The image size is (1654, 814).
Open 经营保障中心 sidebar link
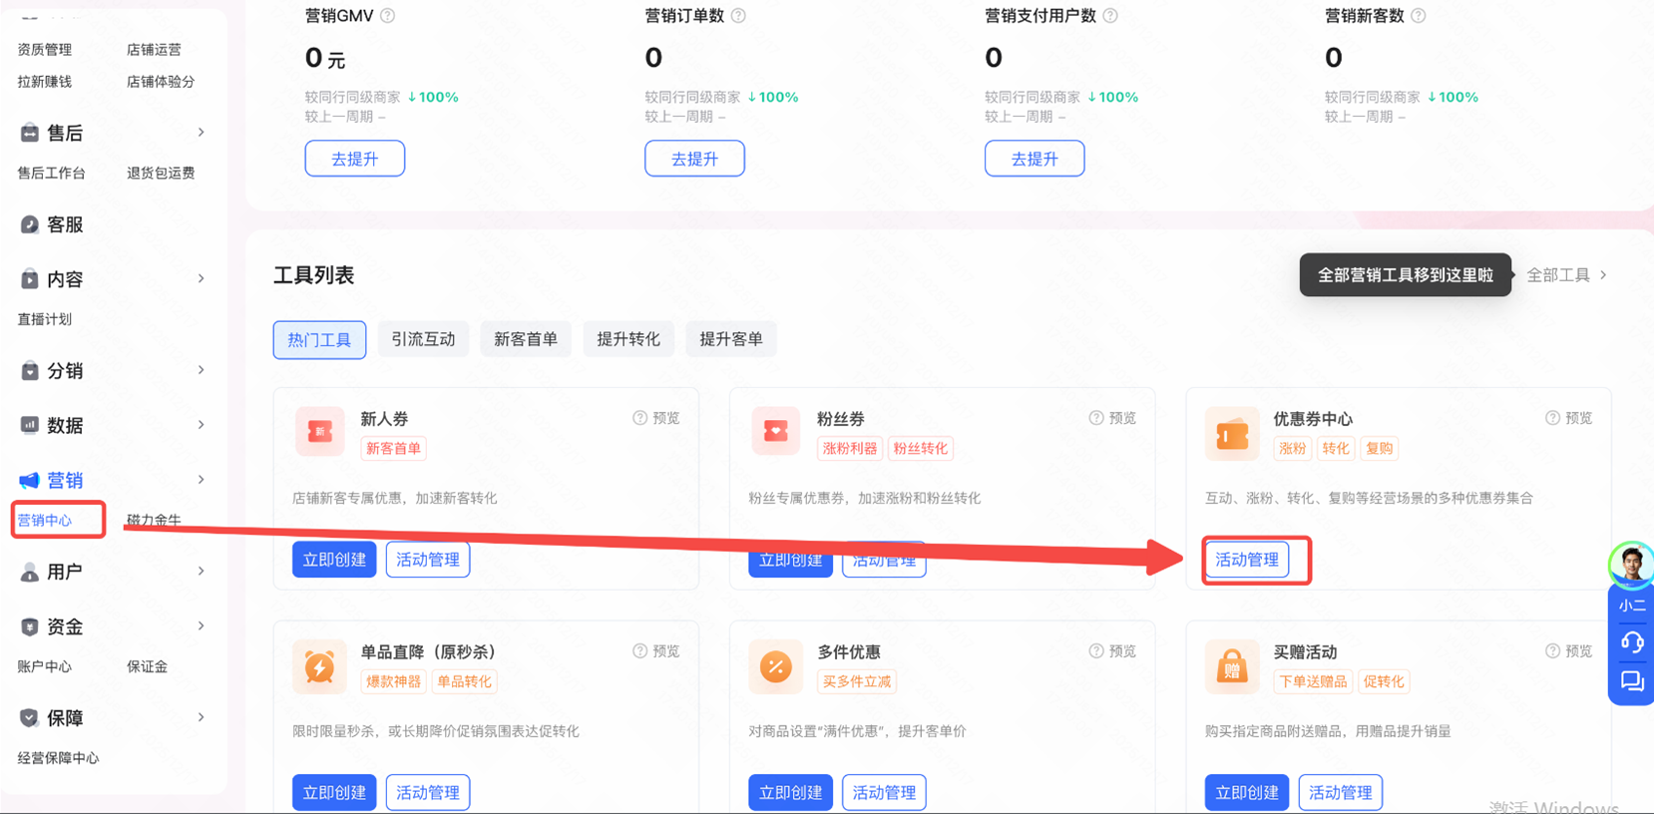(58, 759)
